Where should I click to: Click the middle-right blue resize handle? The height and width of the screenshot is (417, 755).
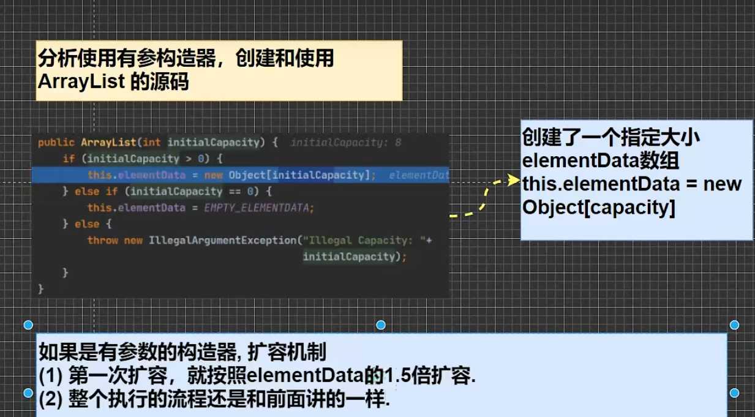pos(734,393)
